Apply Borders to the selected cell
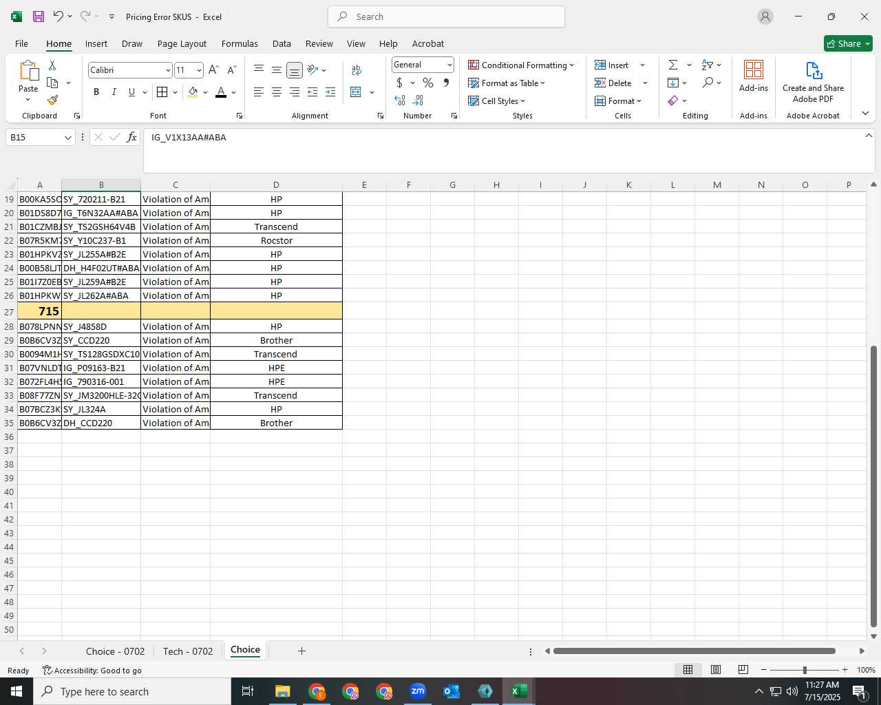The height and width of the screenshot is (705, 881). click(162, 92)
